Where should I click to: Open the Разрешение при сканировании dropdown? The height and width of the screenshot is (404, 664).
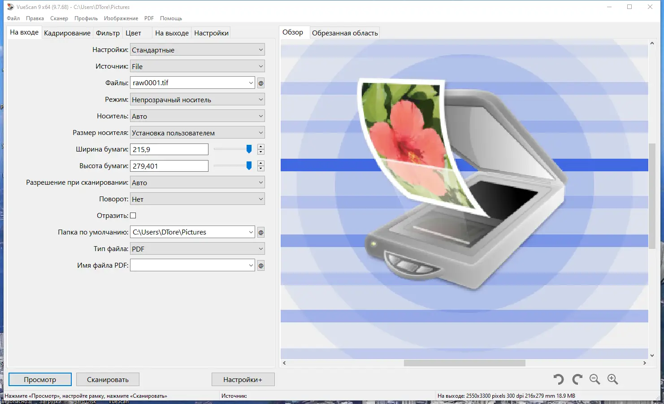(x=197, y=182)
